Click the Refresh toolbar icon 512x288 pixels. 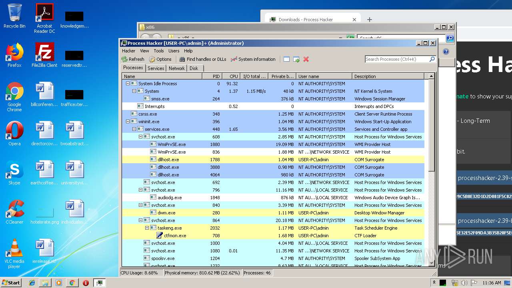[x=133, y=59]
